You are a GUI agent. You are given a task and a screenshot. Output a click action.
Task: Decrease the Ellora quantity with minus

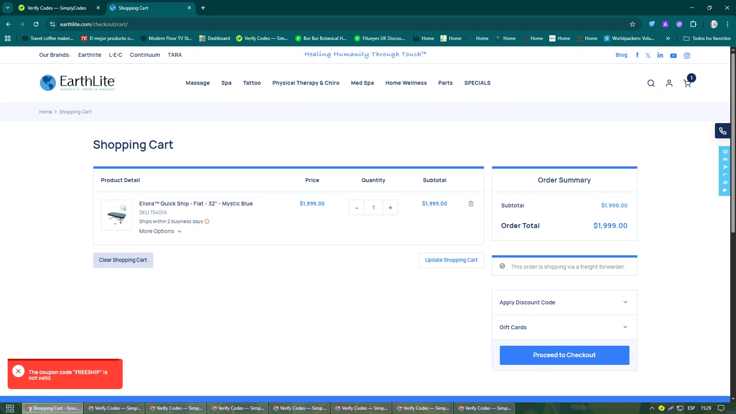[357, 207]
